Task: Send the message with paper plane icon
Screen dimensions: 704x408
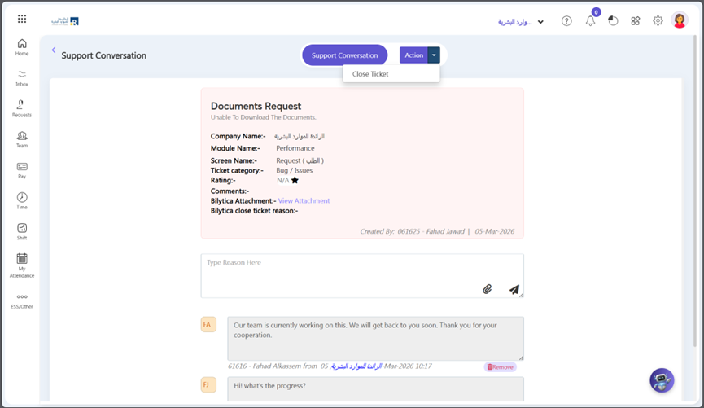Action: 514,289
